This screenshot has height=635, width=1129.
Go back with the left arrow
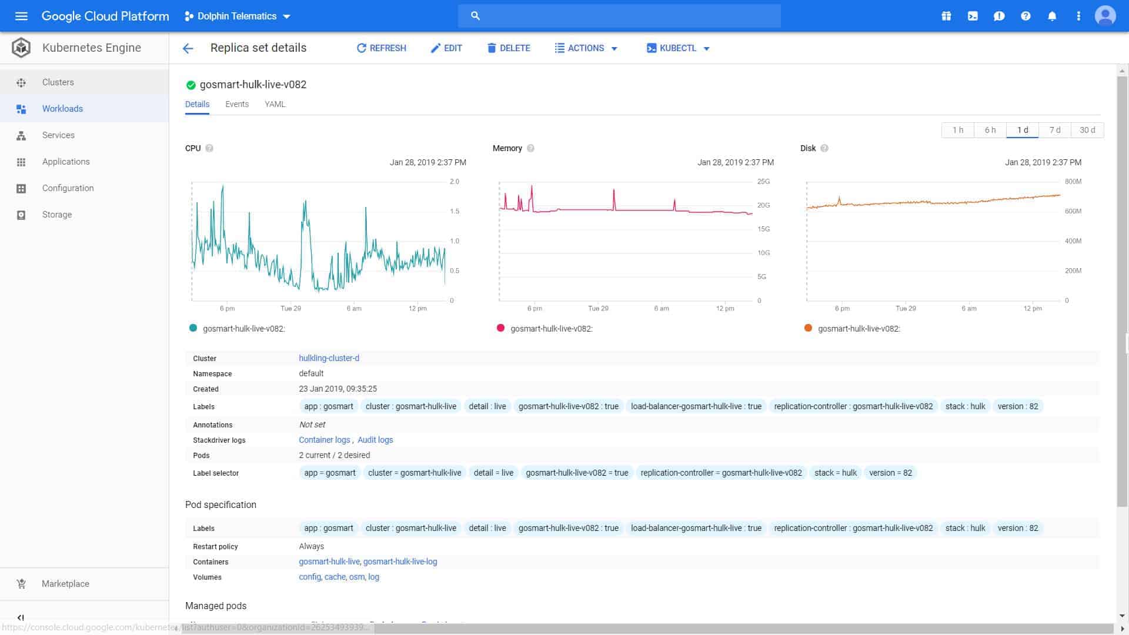coord(188,48)
